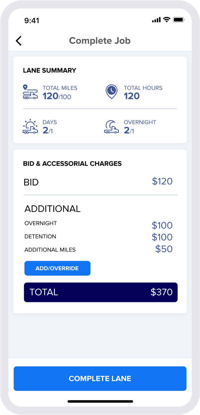Select the Additional Miles charge row

point(99,249)
